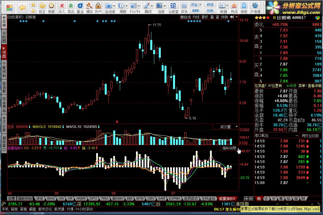Open the 论股堂 forum icon
This screenshot has height=215, width=323.
coord(173,8)
